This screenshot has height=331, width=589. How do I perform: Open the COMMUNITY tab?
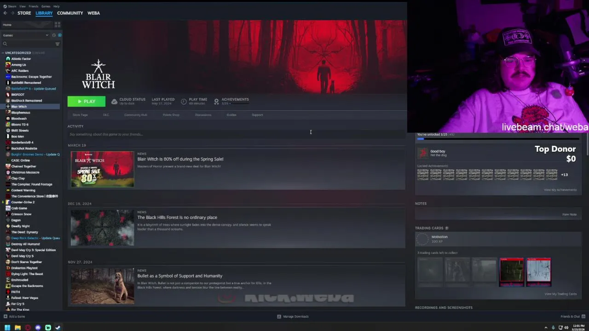pos(70,13)
